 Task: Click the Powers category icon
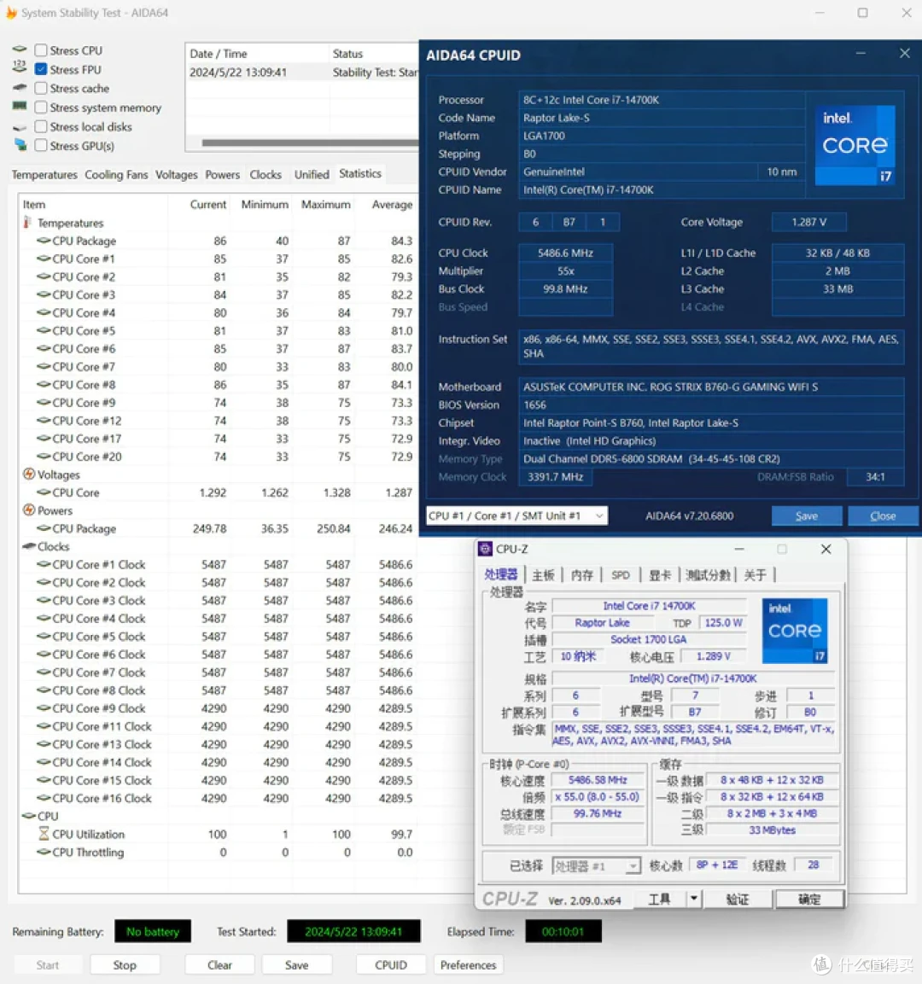tap(29, 510)
